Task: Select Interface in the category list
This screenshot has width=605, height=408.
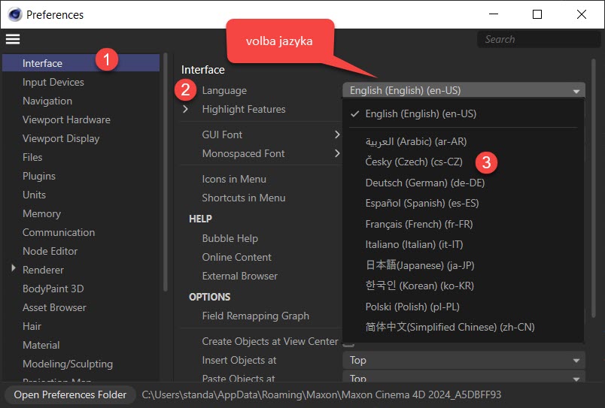Action: [x=42, y=64]
